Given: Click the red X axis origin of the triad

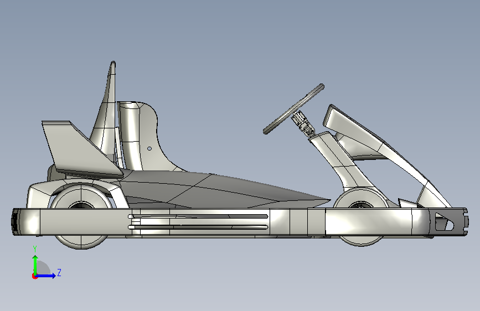Looking at the screenshot, I should [34, 276].
